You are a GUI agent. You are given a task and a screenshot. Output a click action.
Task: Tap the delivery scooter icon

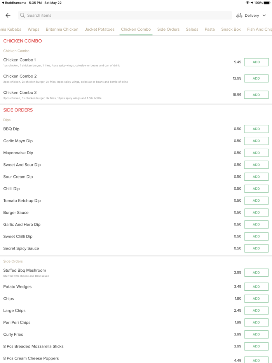[239, 16]
